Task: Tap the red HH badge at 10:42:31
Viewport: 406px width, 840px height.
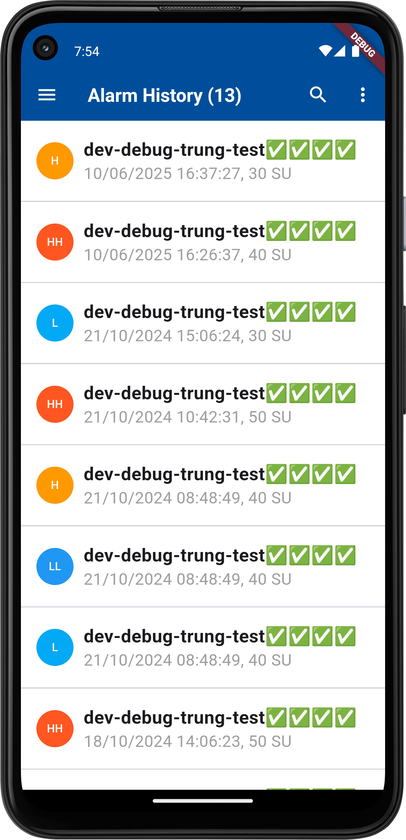Action: click(x=55, y=404)
